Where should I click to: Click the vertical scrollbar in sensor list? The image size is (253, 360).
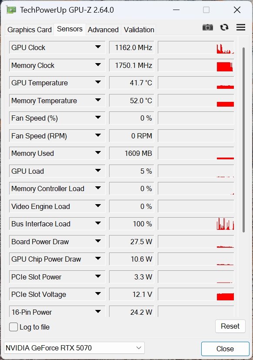[243, 140]
